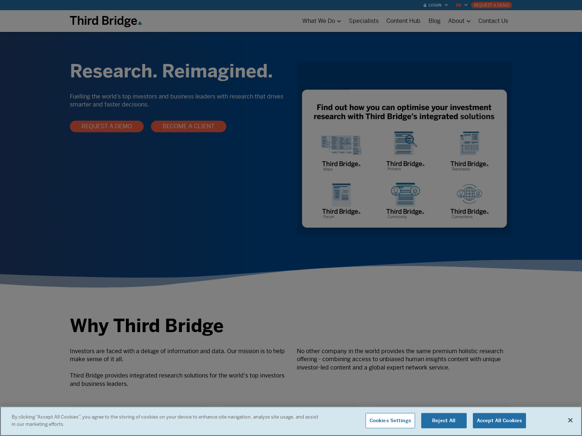Open the Third Bridge Connections globe icon

coord(470,194)
